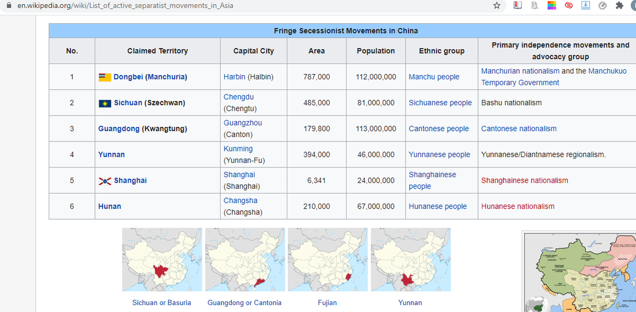Image resolution: width=636 pixels, height=312 pixels.
Task: Open the Guangdong territory link
Action: [119, 129]
